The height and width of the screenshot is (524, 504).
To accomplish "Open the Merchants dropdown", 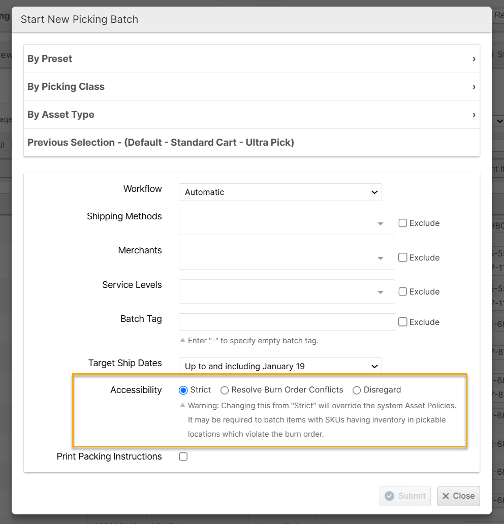I will coord(287,257).
